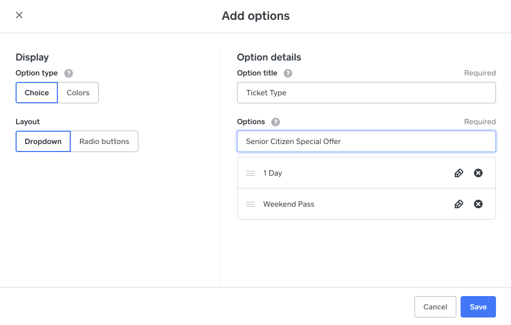Screen dimensions: 511x325
Task: Switch option type to Colors
Action: [77, 93]
